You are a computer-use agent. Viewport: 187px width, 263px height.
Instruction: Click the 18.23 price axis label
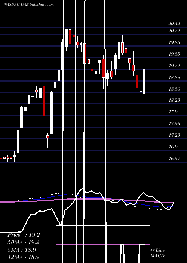[x=174, y=100]
